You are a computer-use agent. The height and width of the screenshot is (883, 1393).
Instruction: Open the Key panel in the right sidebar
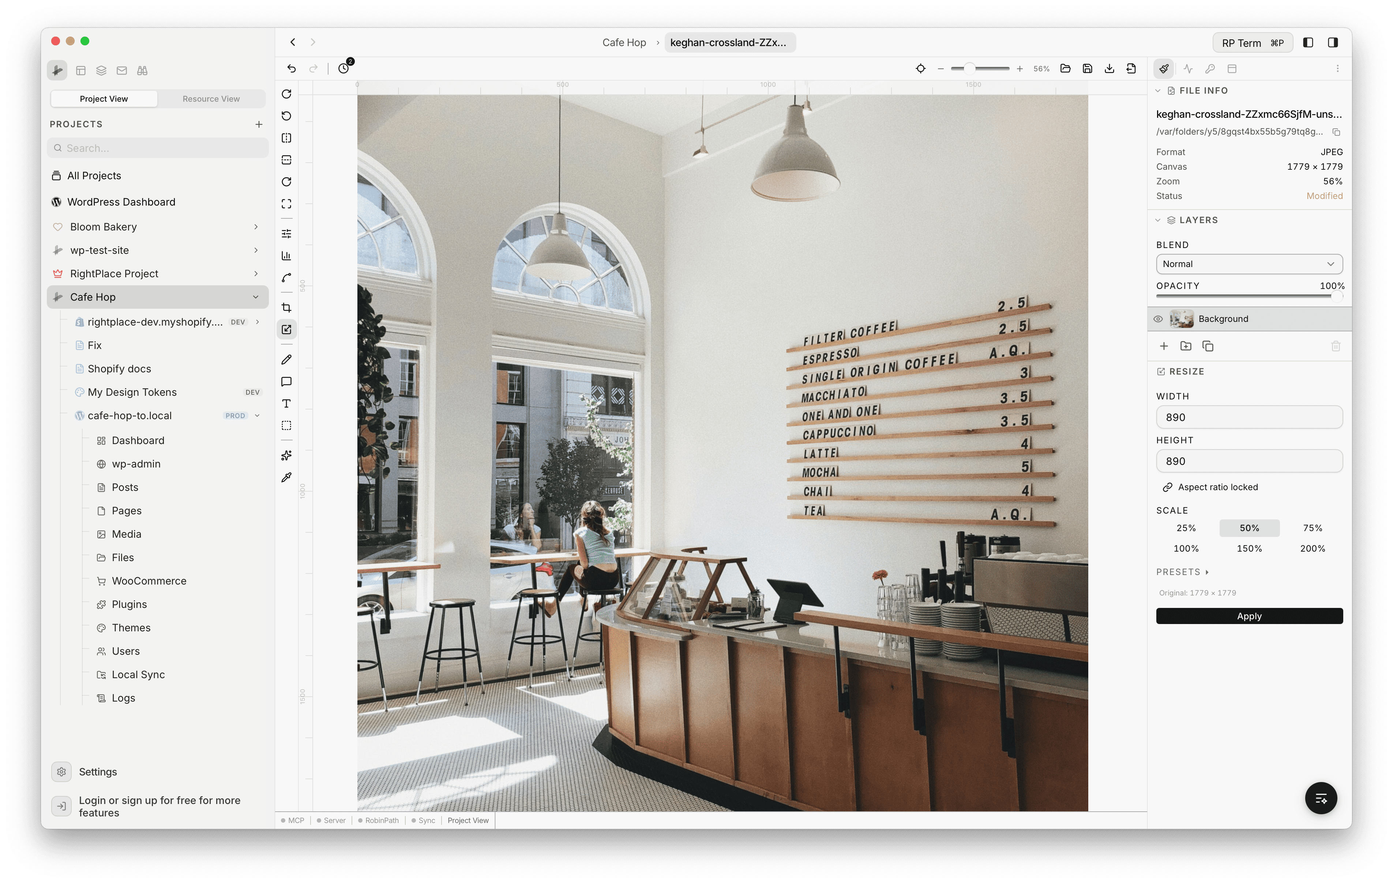coord(1210,68)
